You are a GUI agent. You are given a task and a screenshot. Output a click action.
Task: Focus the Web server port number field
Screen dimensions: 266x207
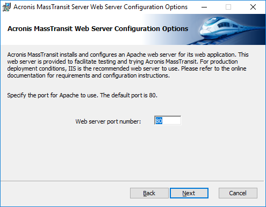(168, 120)
